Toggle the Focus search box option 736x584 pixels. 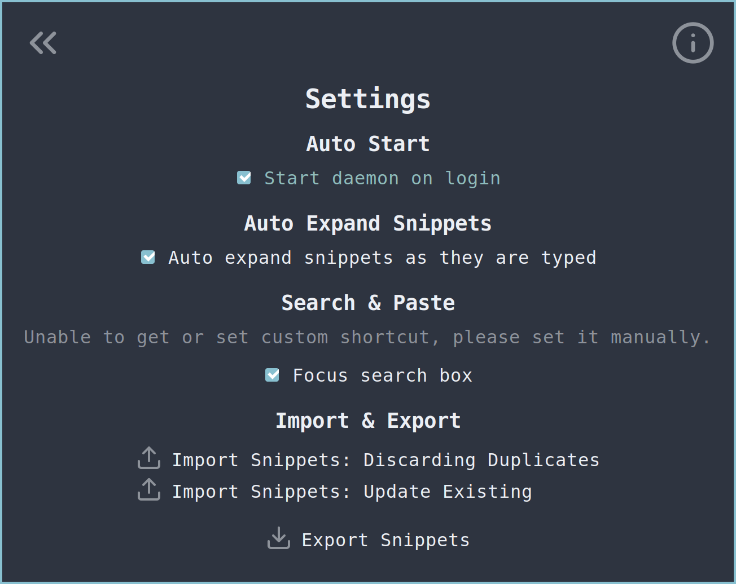[272, 375]
